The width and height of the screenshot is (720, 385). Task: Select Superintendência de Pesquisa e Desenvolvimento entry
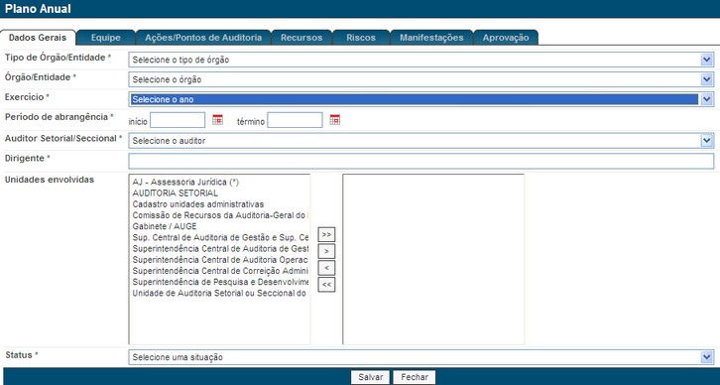pos(220,282)
